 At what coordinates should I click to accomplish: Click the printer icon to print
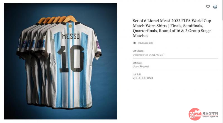(x=215, y=6)
